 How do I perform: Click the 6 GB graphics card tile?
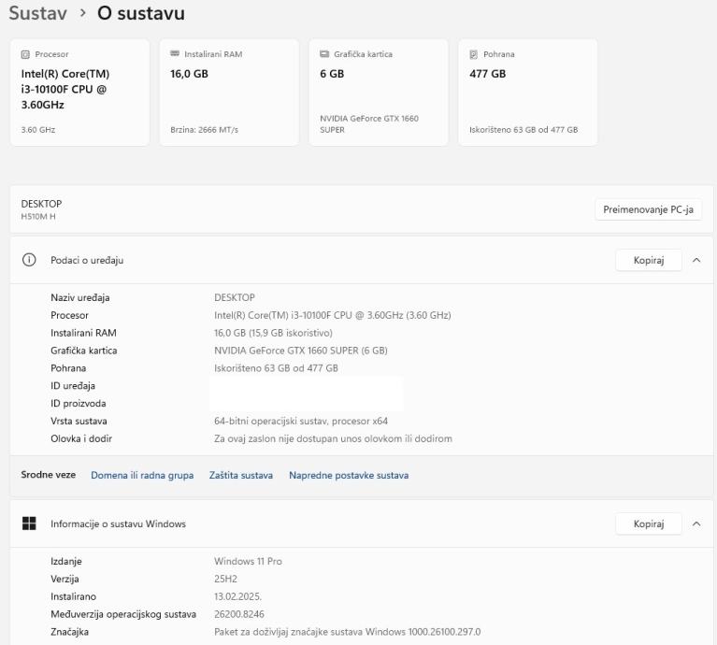379,93
